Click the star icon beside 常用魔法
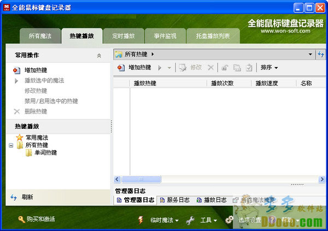Viewport: 328px width, 231px height. tap(20, 138)
